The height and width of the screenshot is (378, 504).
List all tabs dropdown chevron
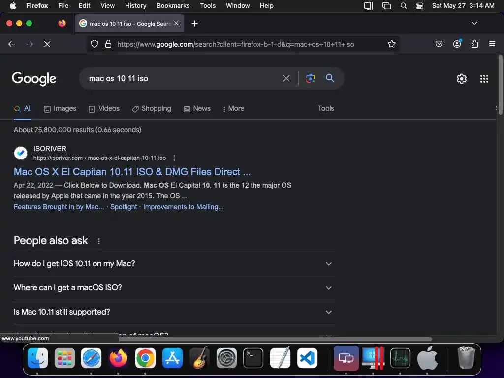tap(474, 23)
